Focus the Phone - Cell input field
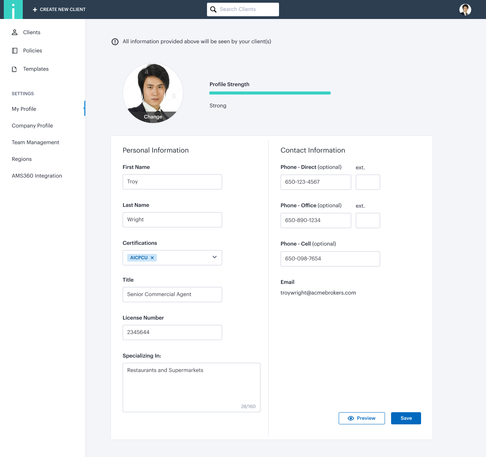The image size is (486, 457). [x=330, y=259]
